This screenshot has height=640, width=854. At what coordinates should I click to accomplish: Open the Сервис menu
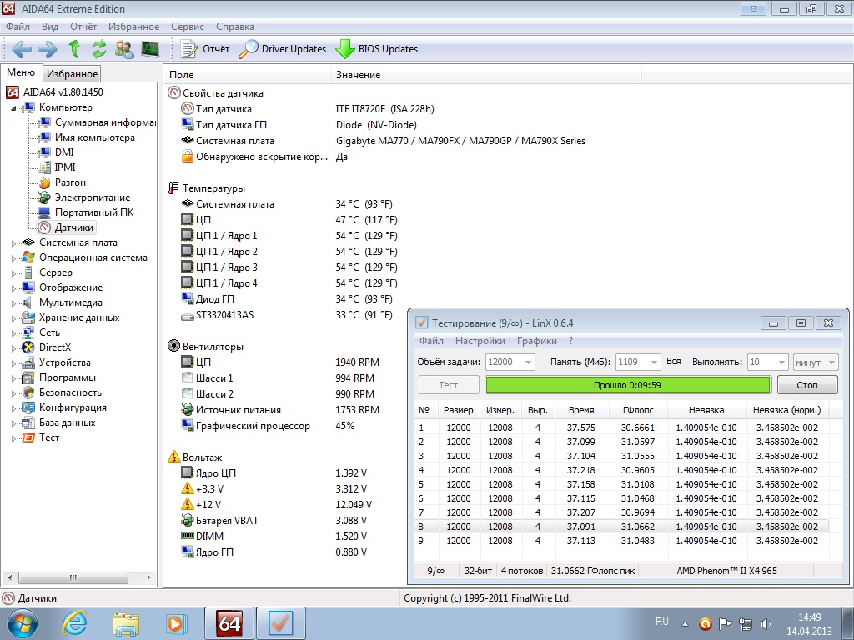[x=188, y=27]
